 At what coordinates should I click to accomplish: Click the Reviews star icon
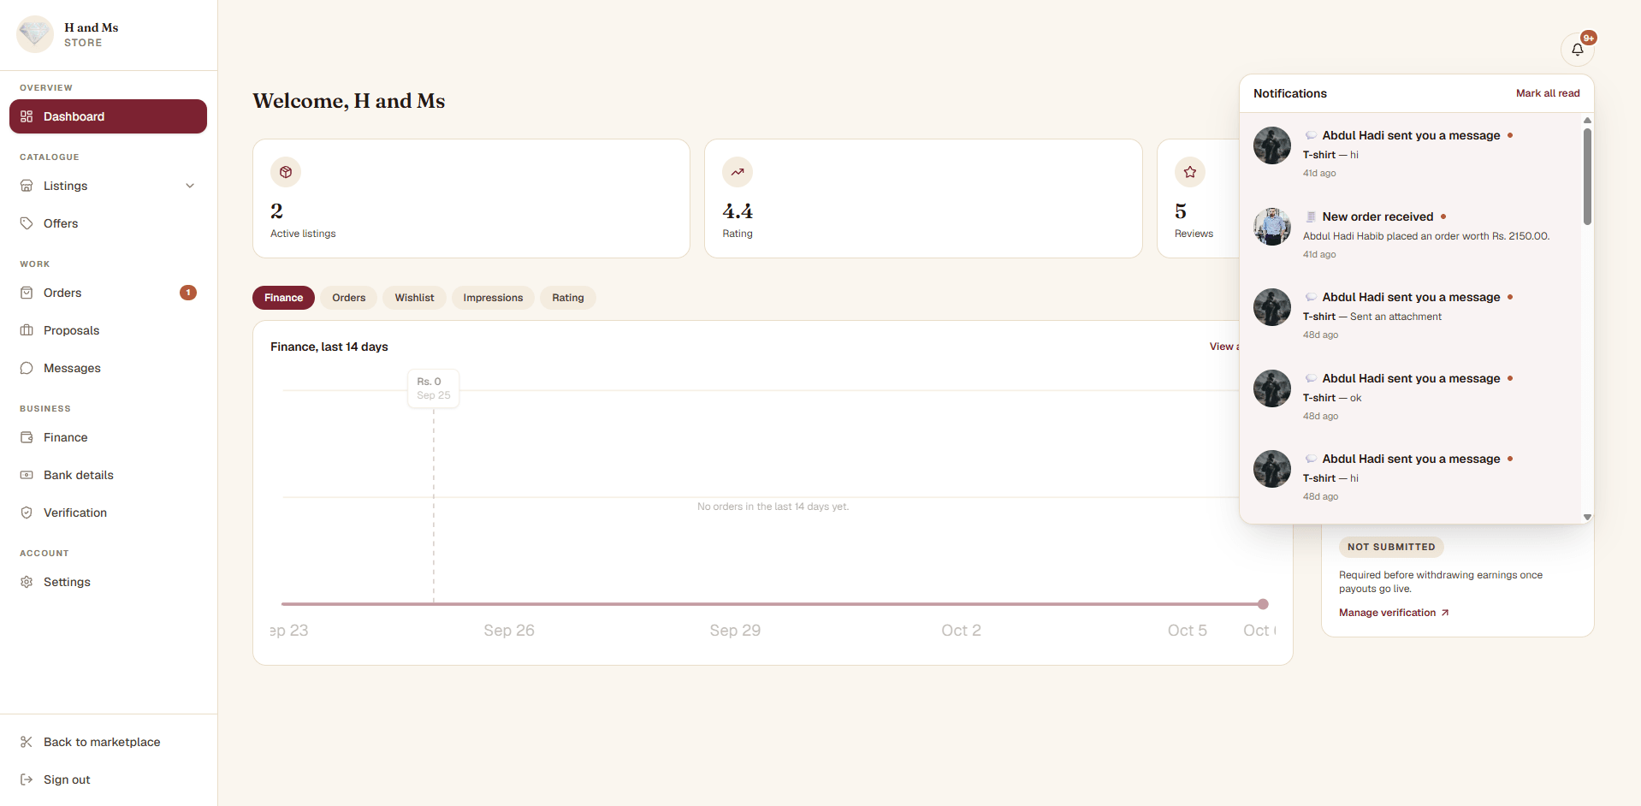click(x=1190, y=172)
